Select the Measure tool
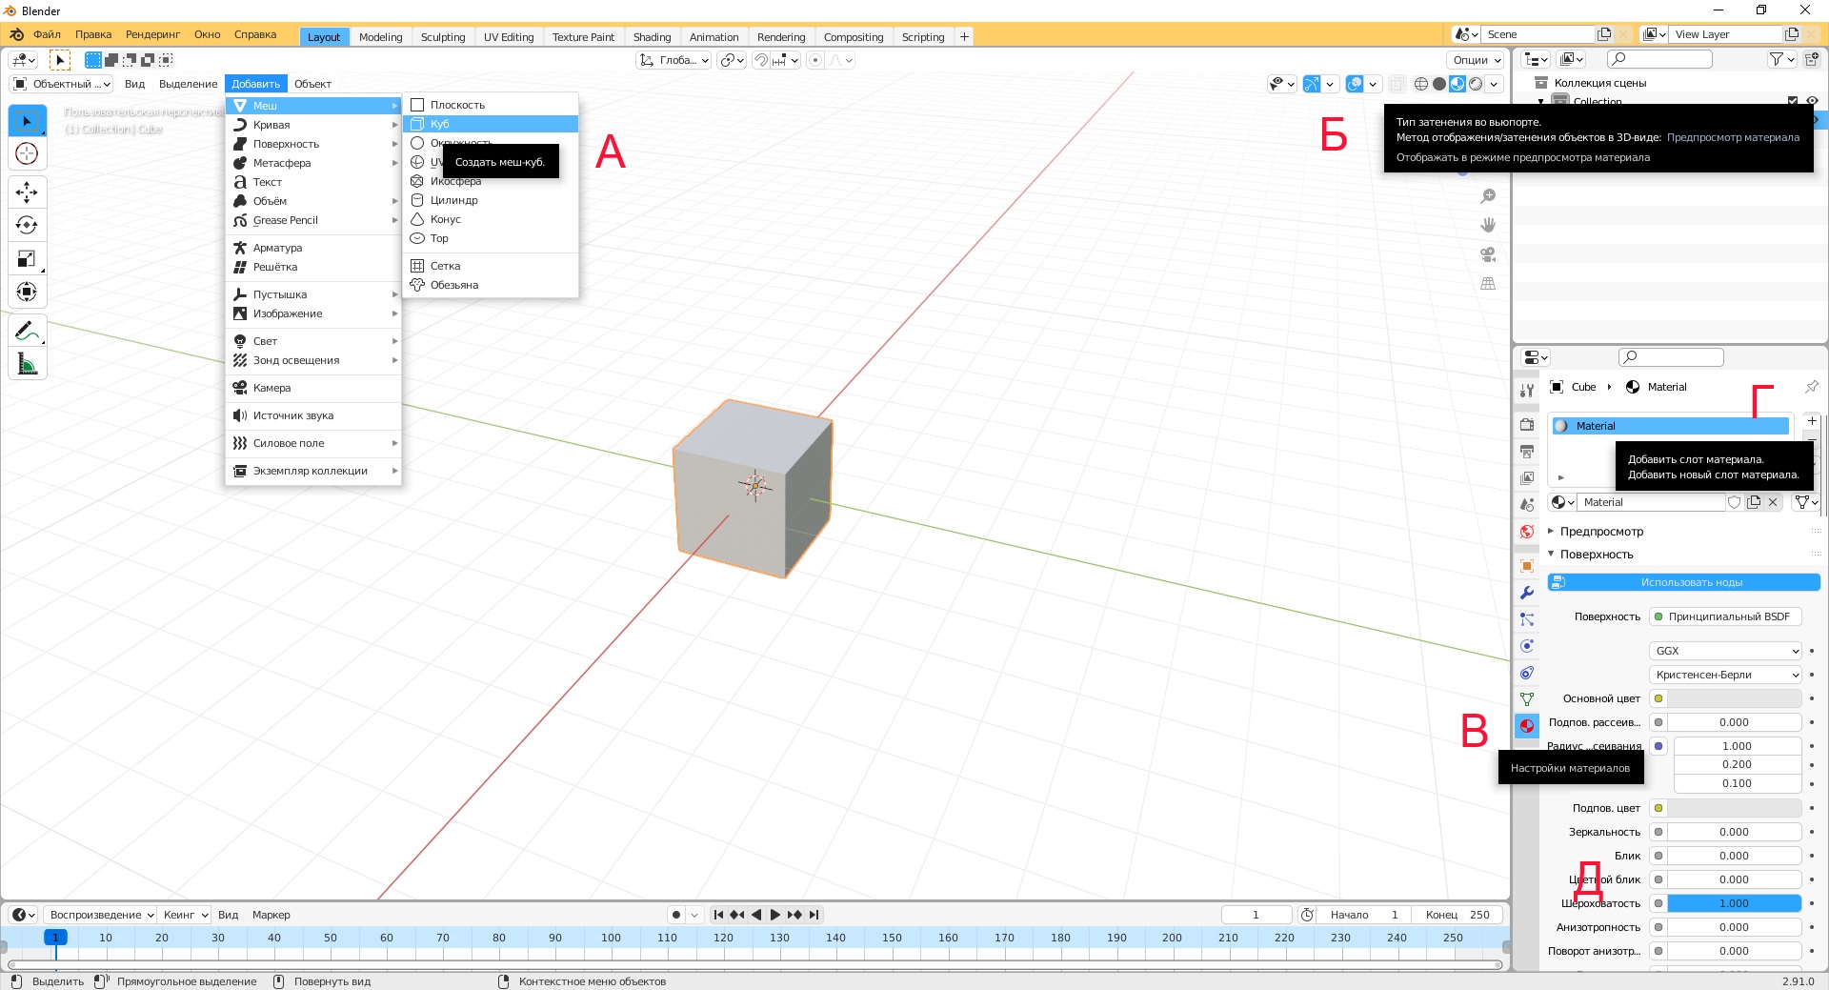 pyautogui.click(x=27, y=364)
